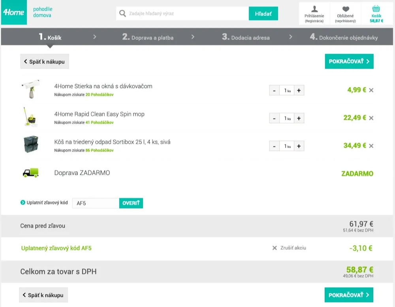Viewport: 395px width, 307px height.
Task: Click quantity field of Easy Spin mop
Action: click(287, 118)
